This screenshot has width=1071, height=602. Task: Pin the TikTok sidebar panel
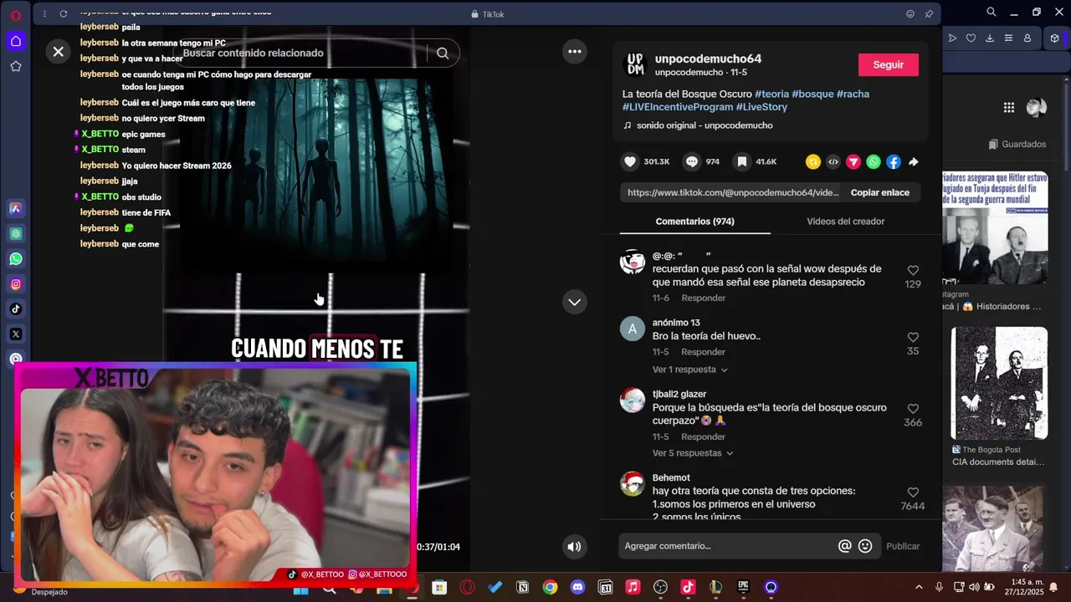coord(929,13)
